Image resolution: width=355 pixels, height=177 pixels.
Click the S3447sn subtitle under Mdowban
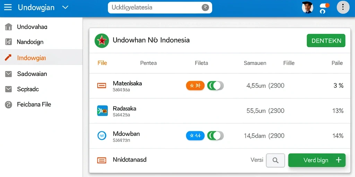[x=121, y=140]
